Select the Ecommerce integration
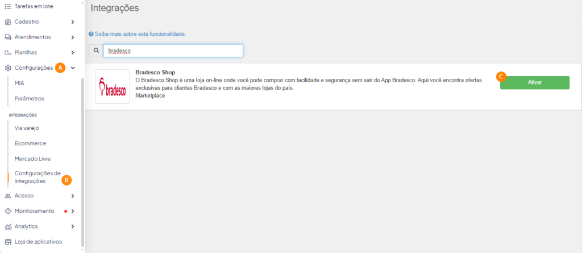Image resolution: width=582 pixels, height=253 pixels. [31, 144]
